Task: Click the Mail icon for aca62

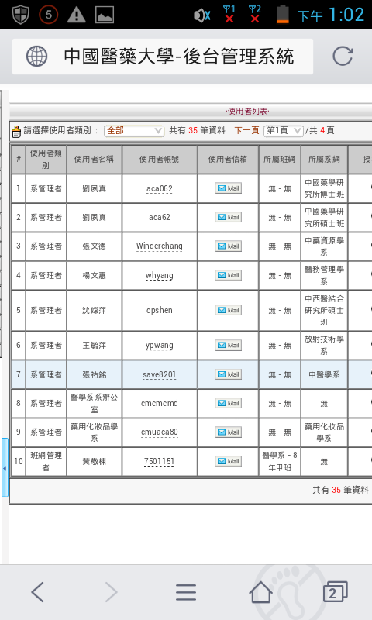Action: pos(228,217)
